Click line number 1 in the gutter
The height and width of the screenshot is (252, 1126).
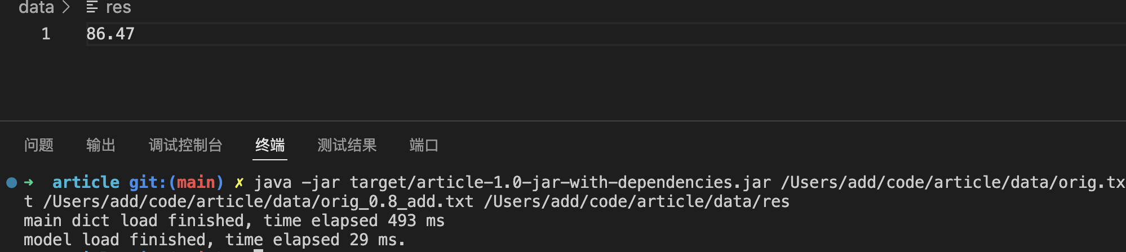coord(46,34)
